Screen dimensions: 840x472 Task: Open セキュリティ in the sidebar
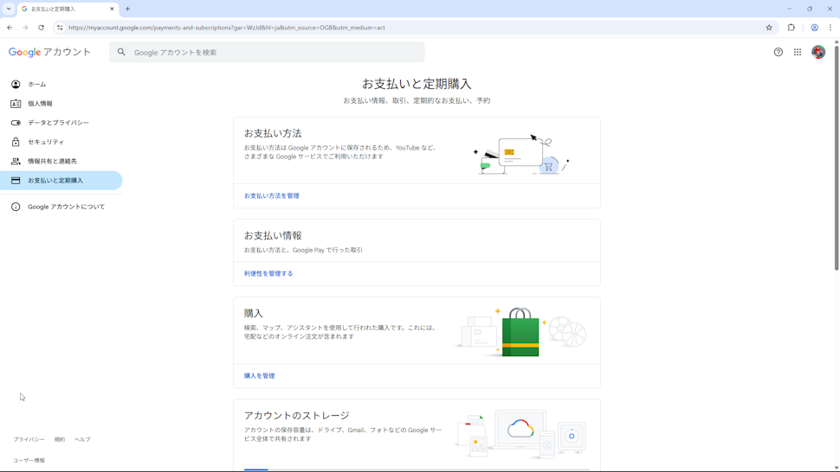click(61, 142)
